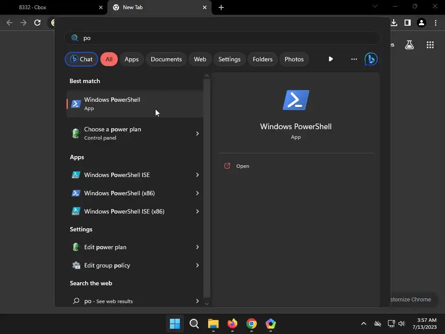Close the 8332 - Cbox tab
This screenshot has height=334, width=445.
pos(101,7)
